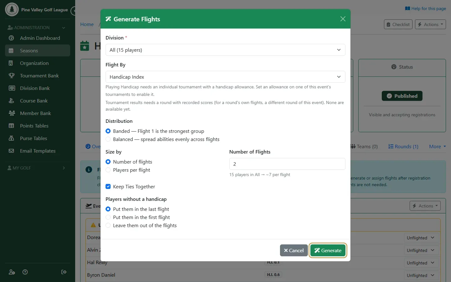Click the Organization building icon
This screenshot has height=282, width=451.
(x=11, y=63)
